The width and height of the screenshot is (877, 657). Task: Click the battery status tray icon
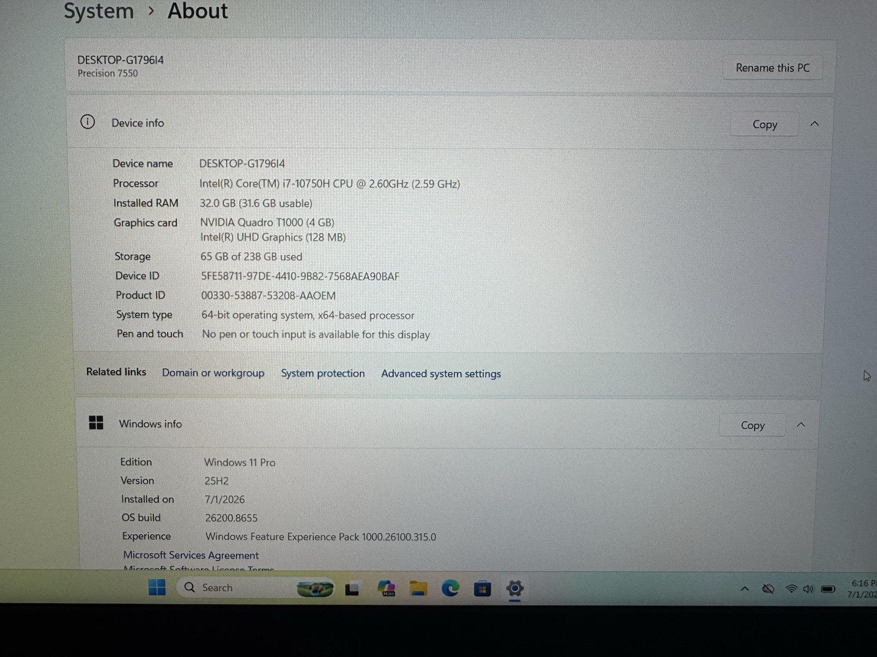pos(828,589)
